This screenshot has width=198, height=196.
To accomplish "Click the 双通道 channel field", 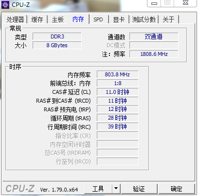I will [x=154, y=36].
